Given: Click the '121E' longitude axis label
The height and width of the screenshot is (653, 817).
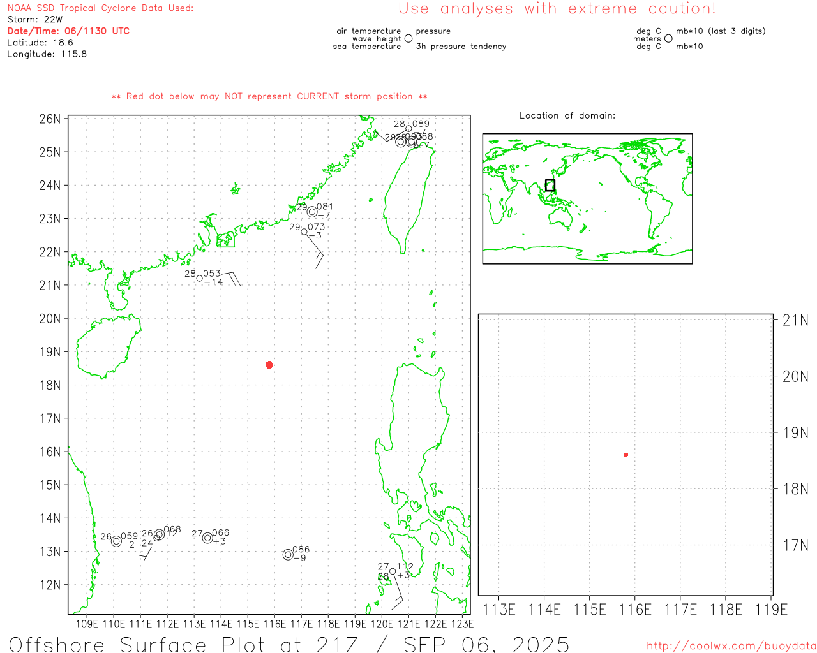Looking at the screenshot, I should click(408, 624).
